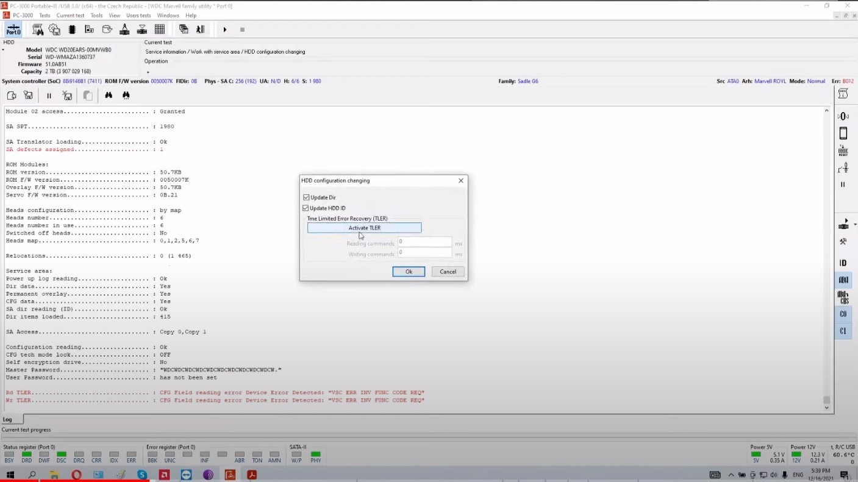The width and height of the screenshot is (858, 482).
Task: Open the Users tests menu
Action: 138,15
